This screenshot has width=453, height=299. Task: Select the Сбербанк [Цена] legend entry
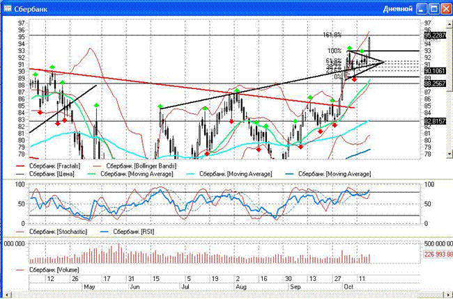(x=45, y=174)
